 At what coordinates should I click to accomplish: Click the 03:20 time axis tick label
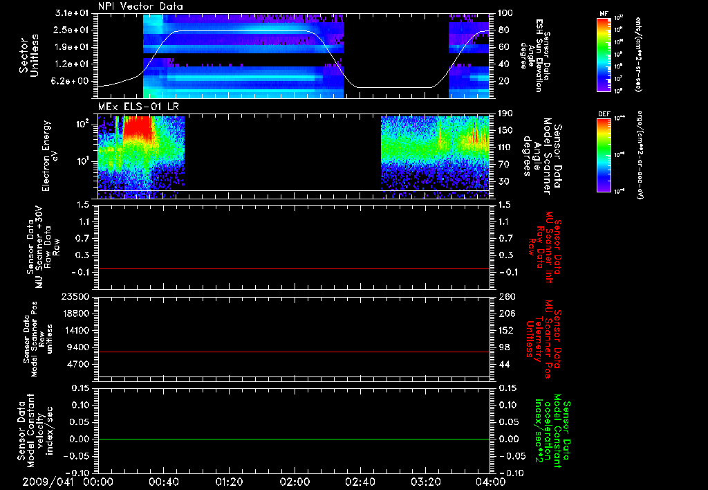point(425,482)
